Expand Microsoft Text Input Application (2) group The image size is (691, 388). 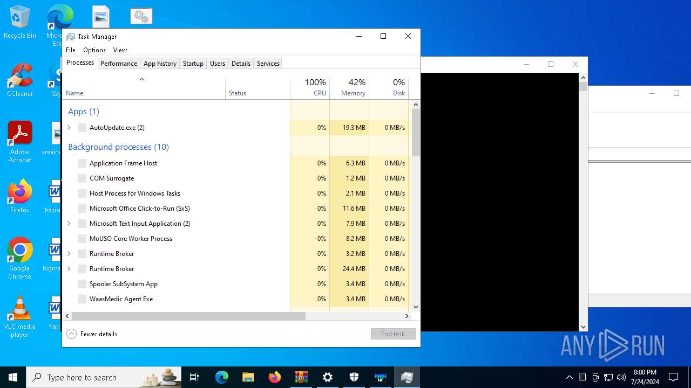coord(69,224)
